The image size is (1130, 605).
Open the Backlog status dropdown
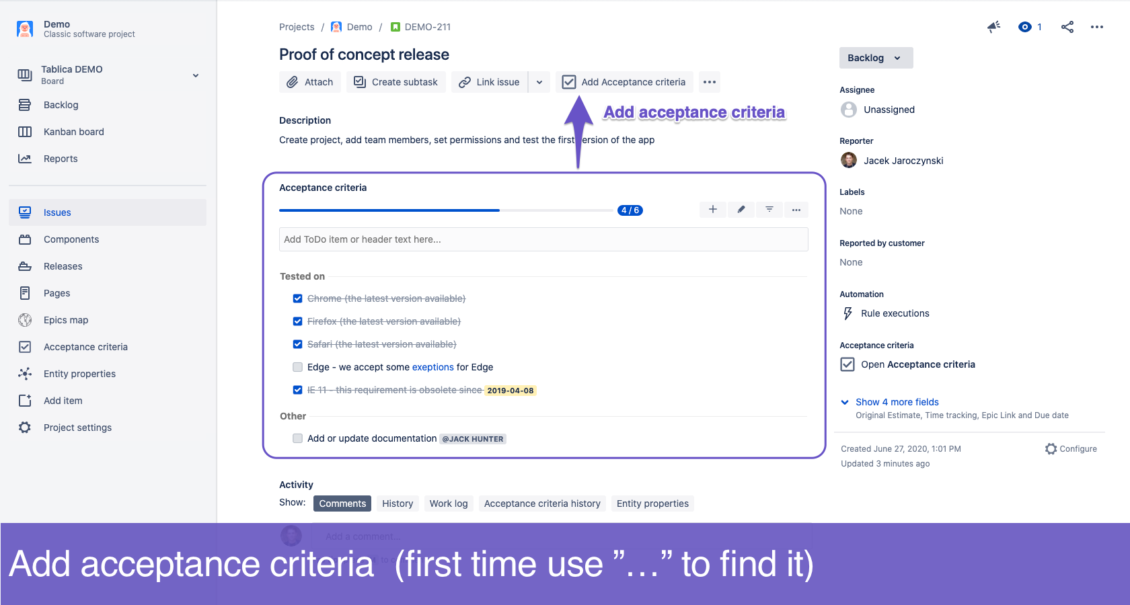[875, 58]
